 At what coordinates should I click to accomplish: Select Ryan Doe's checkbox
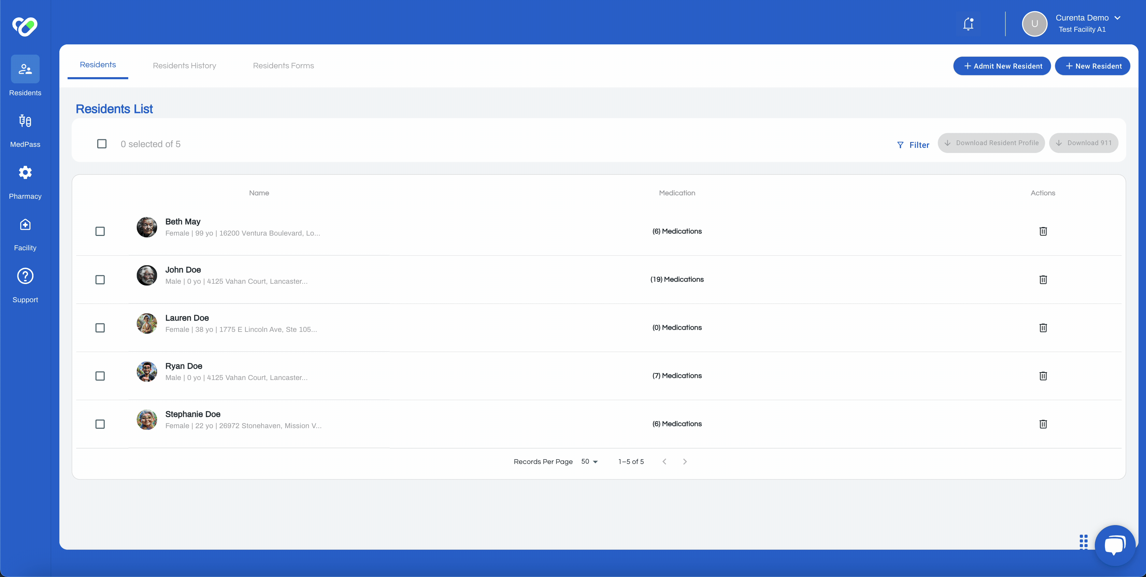(100, 376)
